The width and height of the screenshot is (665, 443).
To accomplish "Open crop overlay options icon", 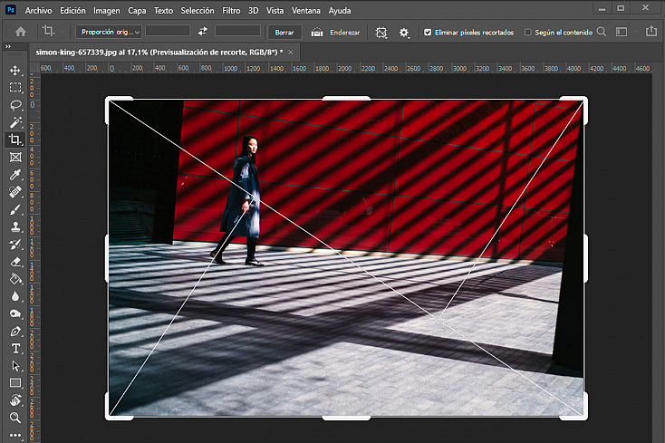I will pos(381,33).
